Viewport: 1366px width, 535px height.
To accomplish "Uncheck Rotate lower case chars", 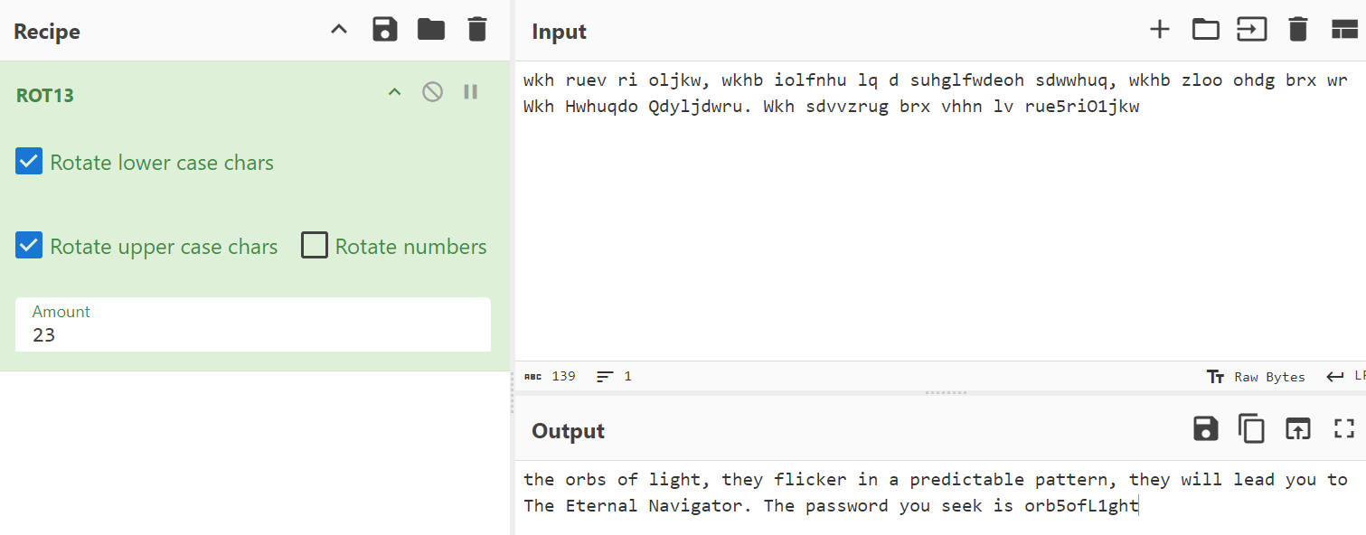I will tap(29, 162).
